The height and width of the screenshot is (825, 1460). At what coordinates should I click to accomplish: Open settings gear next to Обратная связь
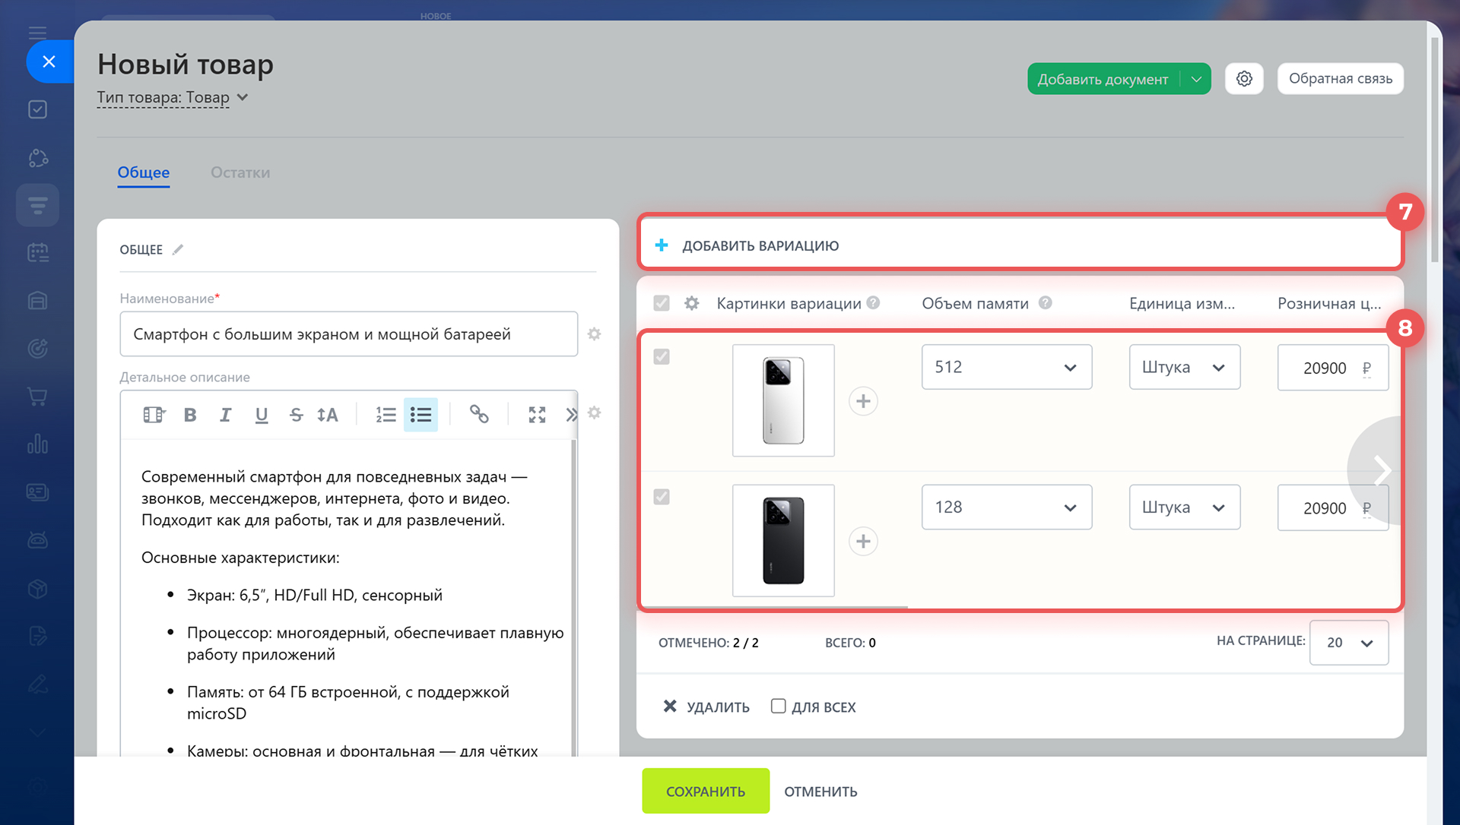pyautogui.click(x=1244, y=79)
